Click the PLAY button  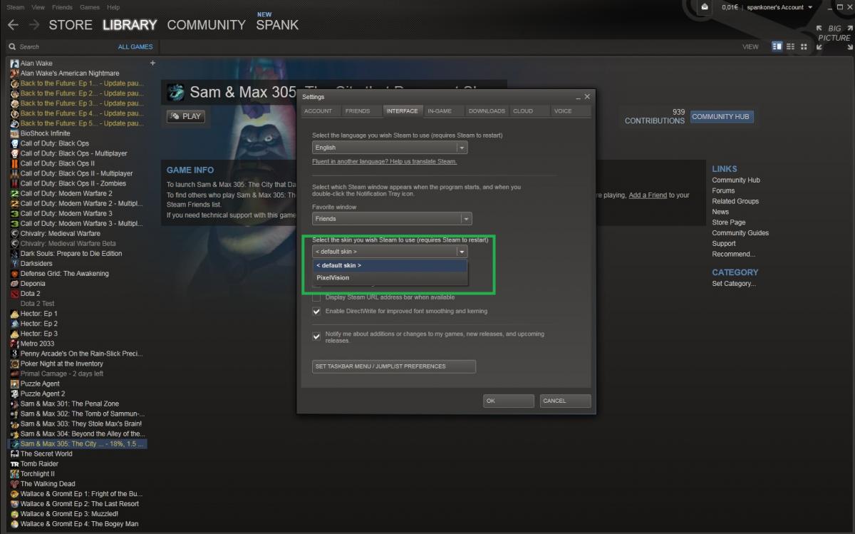coord(185,116)
